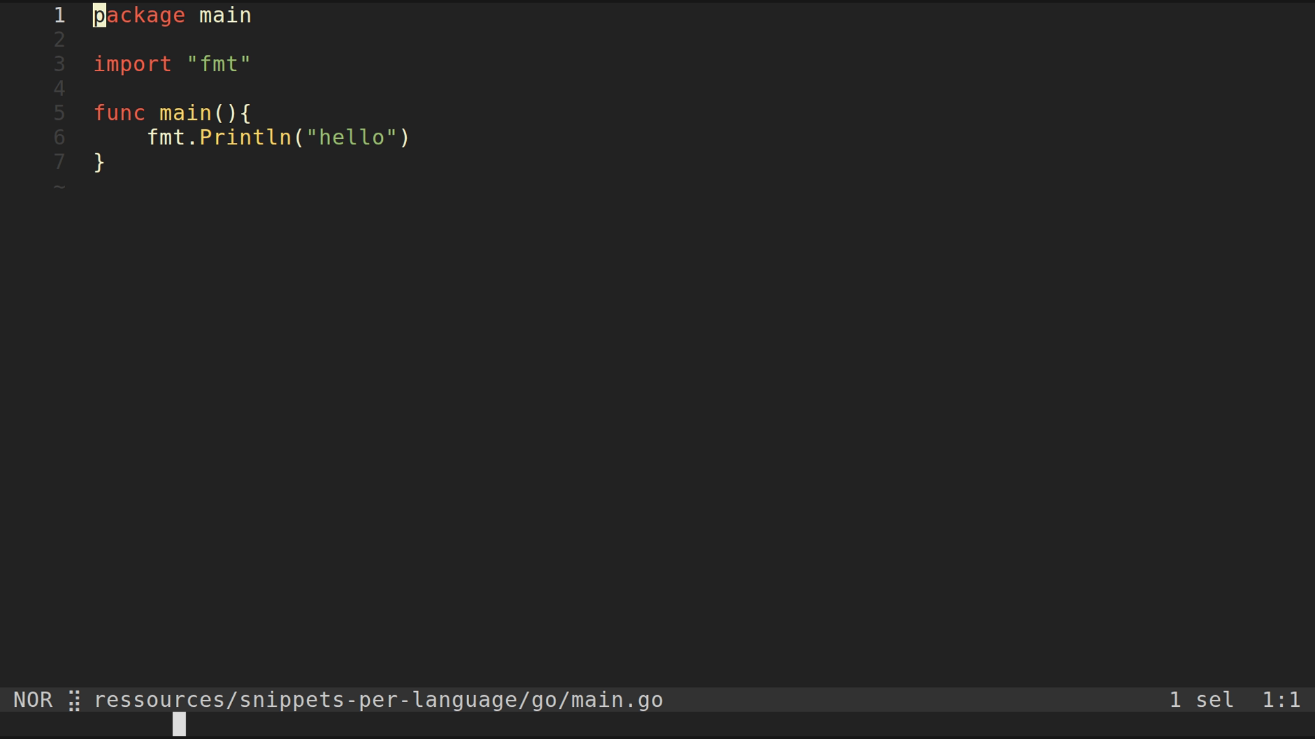Click line number 7 in the gutter
The height and width of the screenshot is (739, 1315).
coord(60,162)
